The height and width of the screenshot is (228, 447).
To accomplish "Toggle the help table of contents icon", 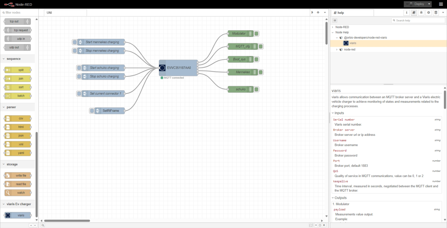I will click(335, 20).
